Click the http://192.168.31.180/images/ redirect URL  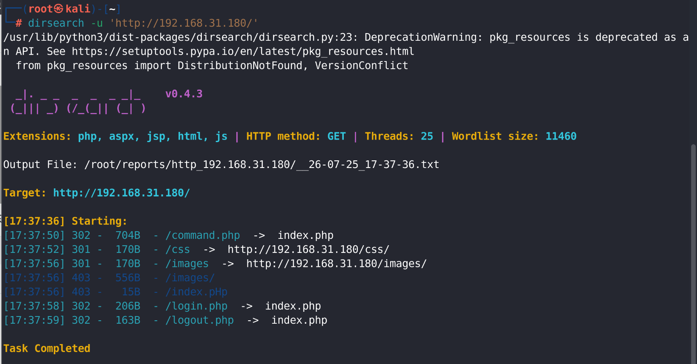(x=337, y=264)
